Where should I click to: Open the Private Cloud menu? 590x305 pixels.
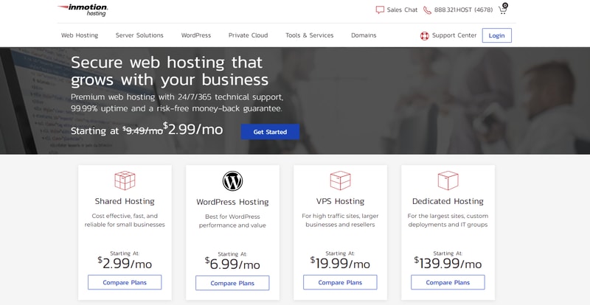[x=249, y=35]
